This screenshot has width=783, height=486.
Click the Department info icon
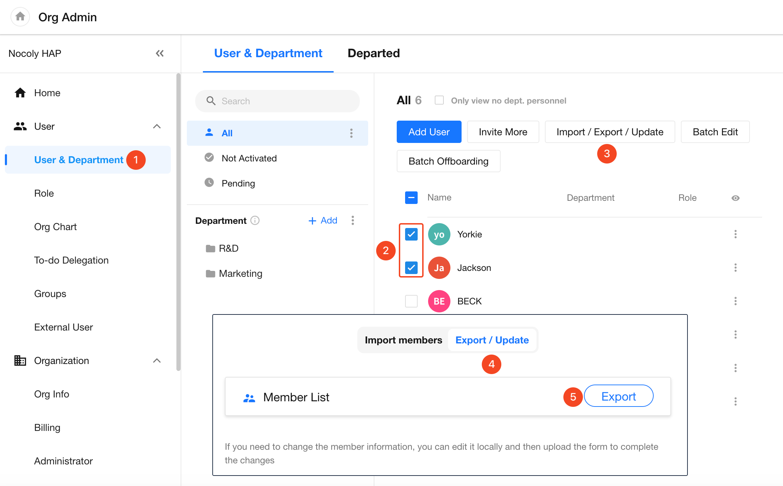[255, 220]
